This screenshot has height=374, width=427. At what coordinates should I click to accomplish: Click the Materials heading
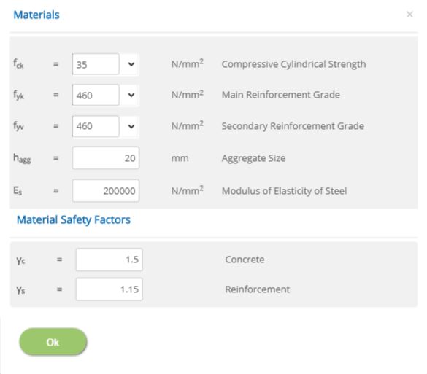tap(36, 15)
